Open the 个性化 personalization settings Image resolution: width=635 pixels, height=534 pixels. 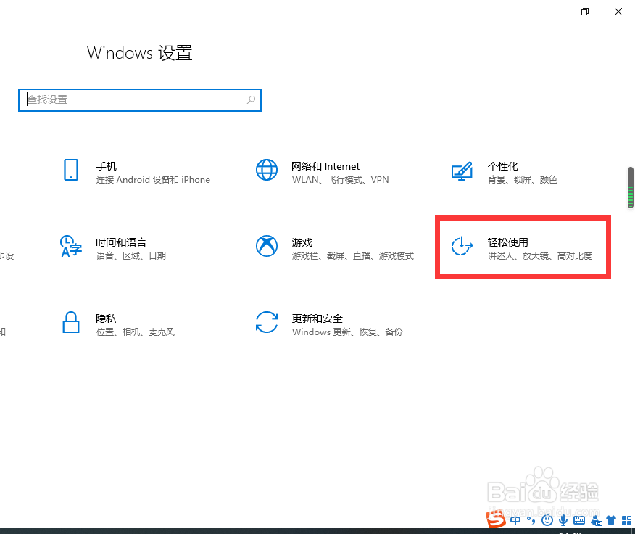[x=505, y=172]
